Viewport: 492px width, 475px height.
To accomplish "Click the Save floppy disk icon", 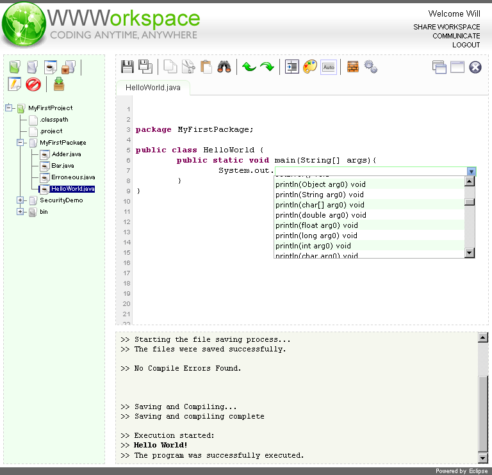I will tap(127, 67).
